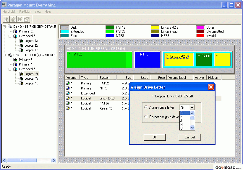Select the yellow Linux Ext2(3) partition block

click(x=179, y=60)
